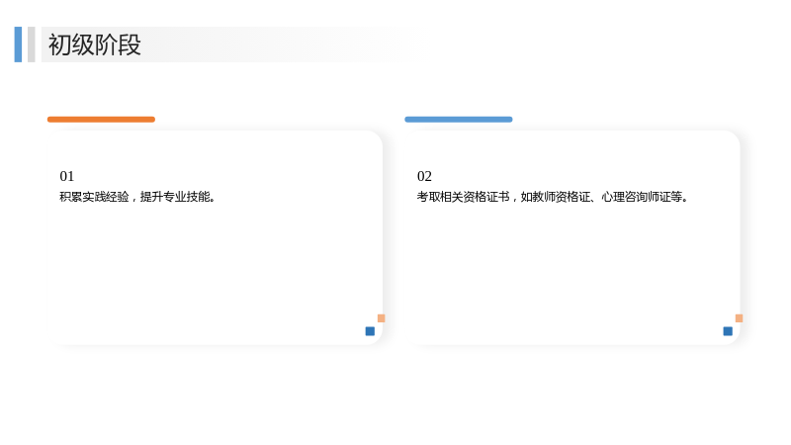Click empty area of left white card
Screen dimensions: 791x445
[217, 267]
